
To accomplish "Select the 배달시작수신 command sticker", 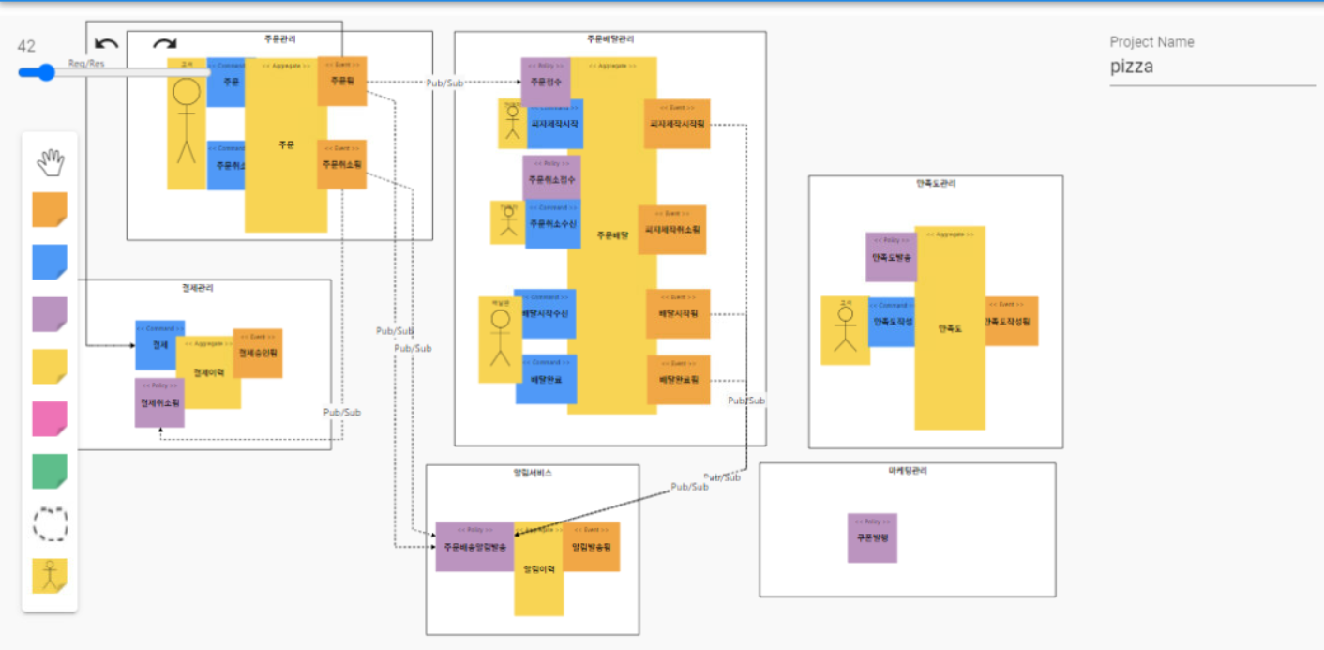I will (546, 312).
